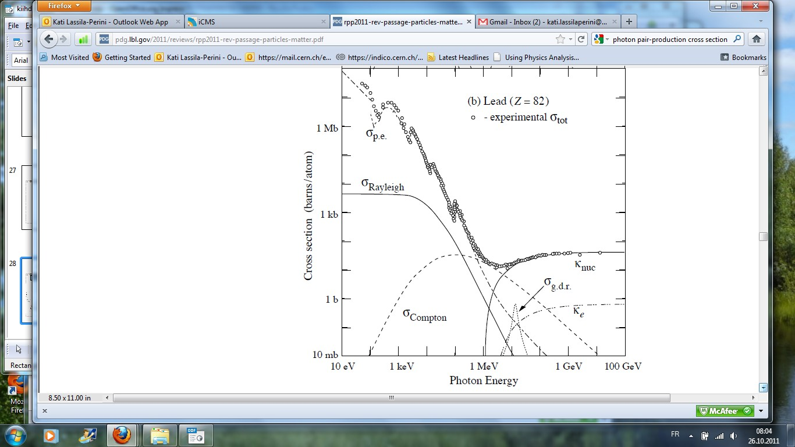Image resolution: width=795 pixels, height=447 pixels.
Task: Open the orange Firefox menu button
Action: click(65, 6)
